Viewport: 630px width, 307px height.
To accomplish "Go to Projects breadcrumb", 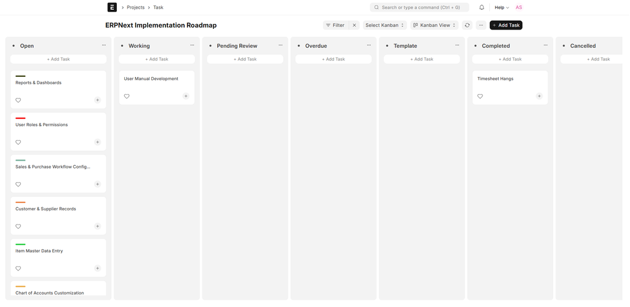I will (135, 7).
